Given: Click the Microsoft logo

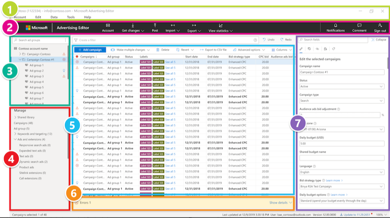Looking at the screenshot, I should (x=37, y=28).
